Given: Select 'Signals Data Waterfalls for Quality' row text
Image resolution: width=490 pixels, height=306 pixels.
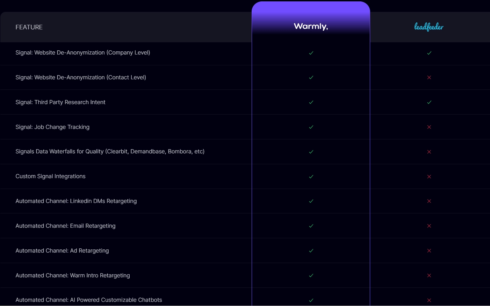Looking at the screenshot, I should [110, 152].
